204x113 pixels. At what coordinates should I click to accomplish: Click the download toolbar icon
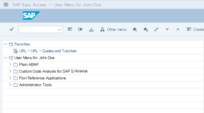point(91,29)
